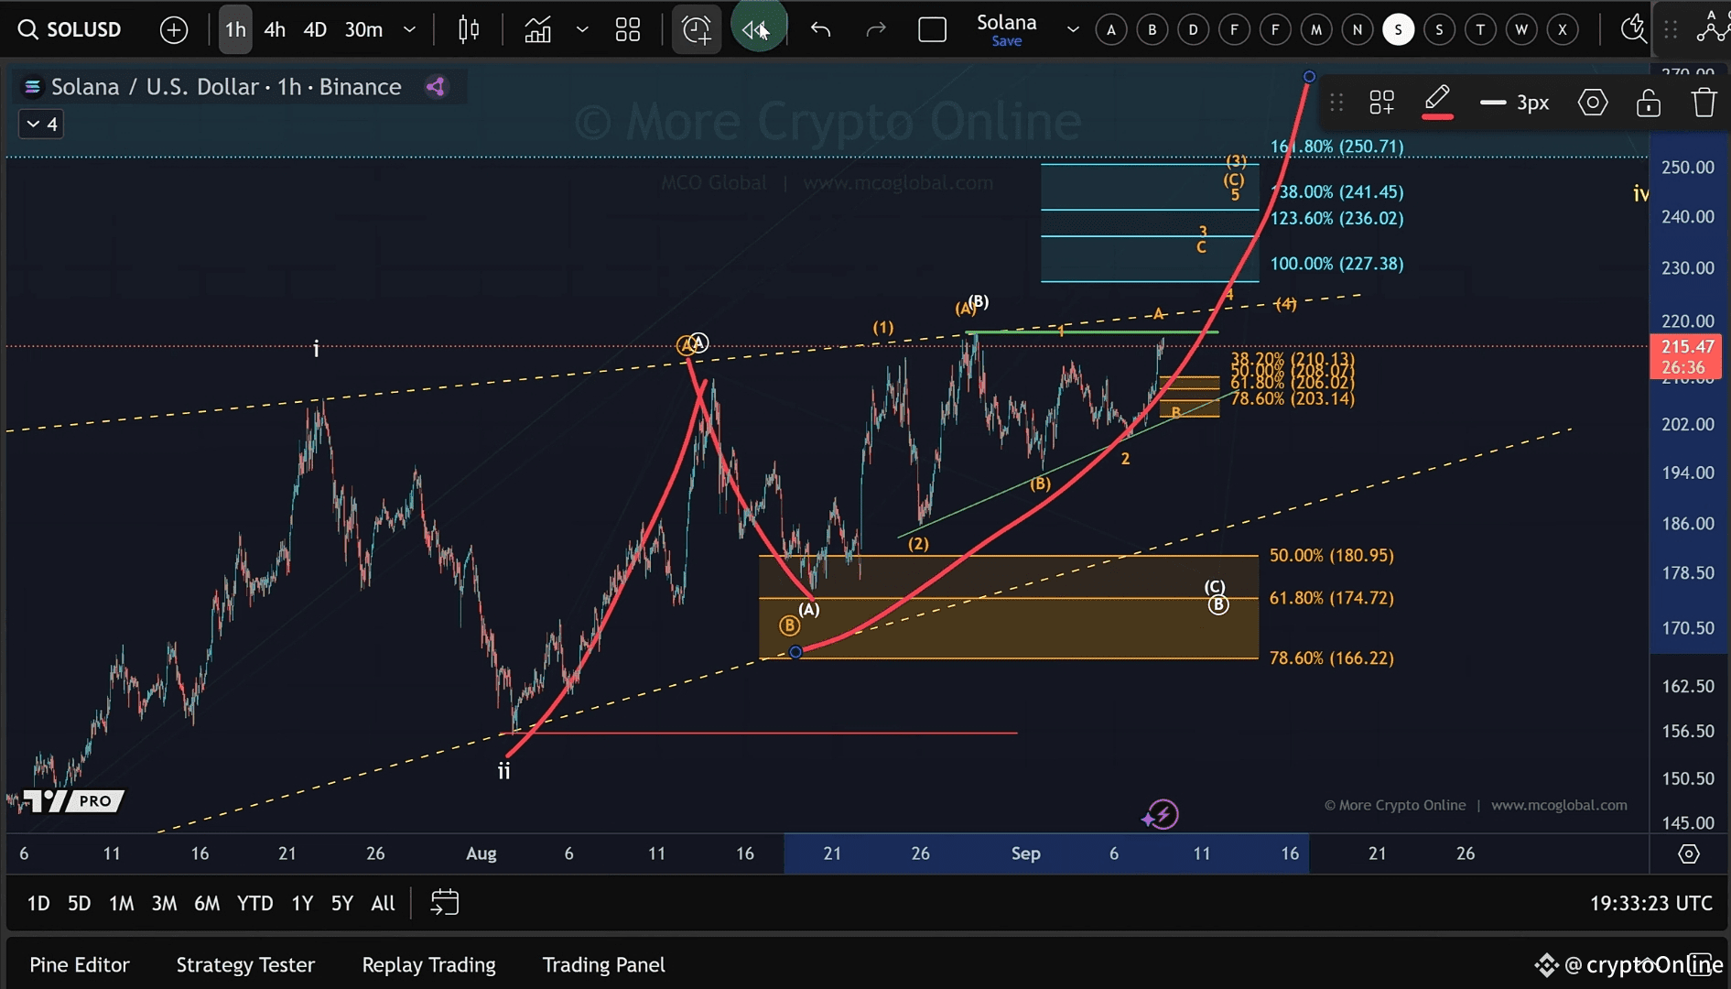
Task: Open drawing settings hexagon icon
Action: (x=1593, y=103)
